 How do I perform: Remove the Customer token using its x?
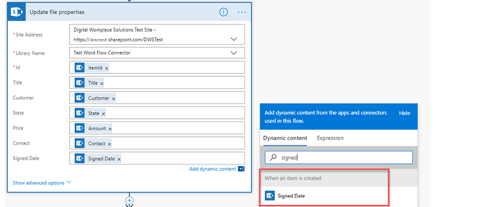(113, 99)
